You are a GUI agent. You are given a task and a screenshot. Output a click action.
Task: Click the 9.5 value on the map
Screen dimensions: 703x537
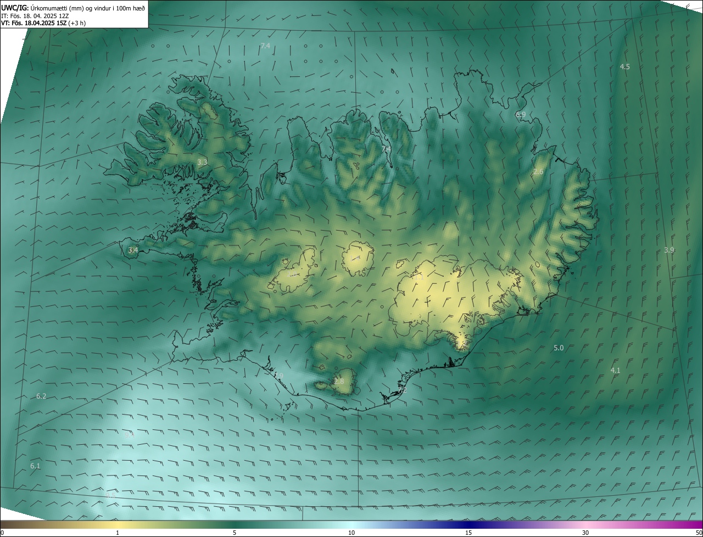pos(111,495)
